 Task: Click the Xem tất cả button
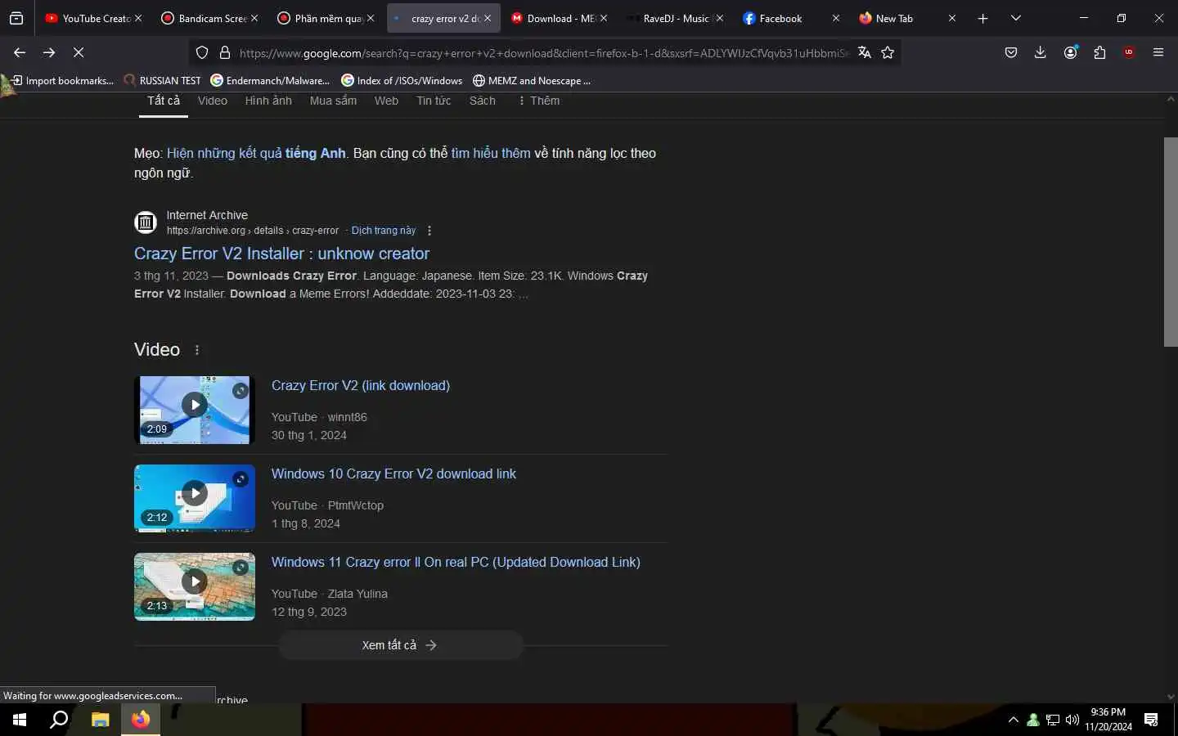(x=401, y=645)
